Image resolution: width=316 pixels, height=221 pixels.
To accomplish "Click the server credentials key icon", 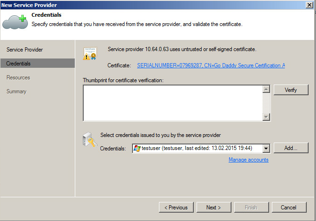I will (89, 141).
